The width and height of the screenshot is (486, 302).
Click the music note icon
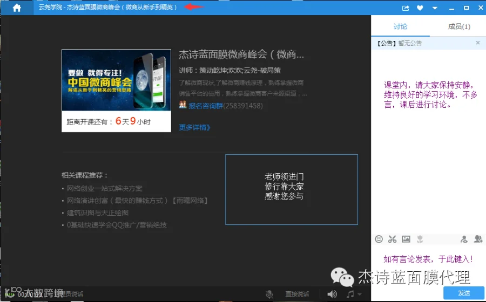point(350,294)
